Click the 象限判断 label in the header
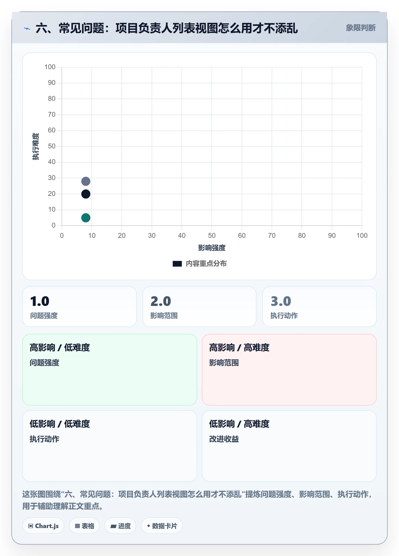Screen dimensions: 399x556 click(361, 28)
